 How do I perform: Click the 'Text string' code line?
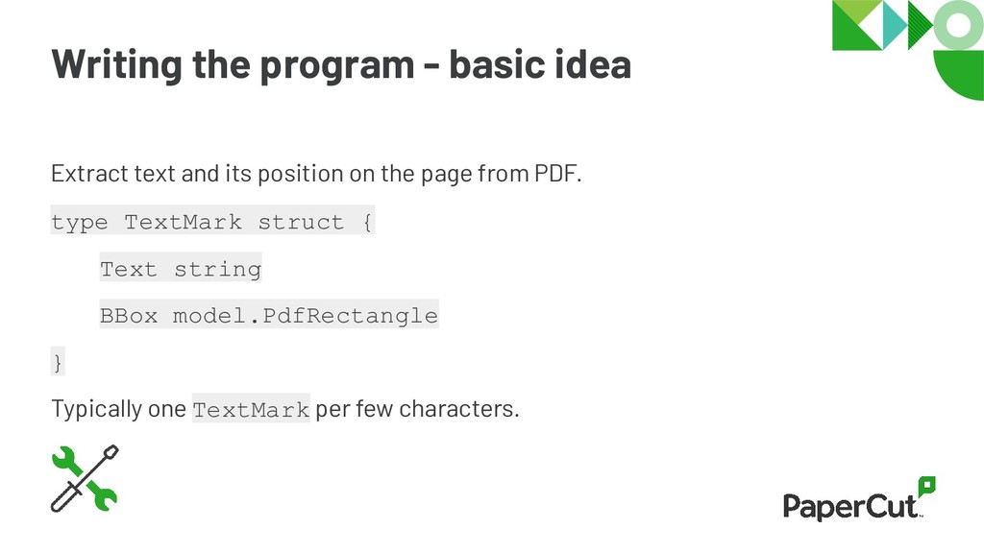[181, 268]
